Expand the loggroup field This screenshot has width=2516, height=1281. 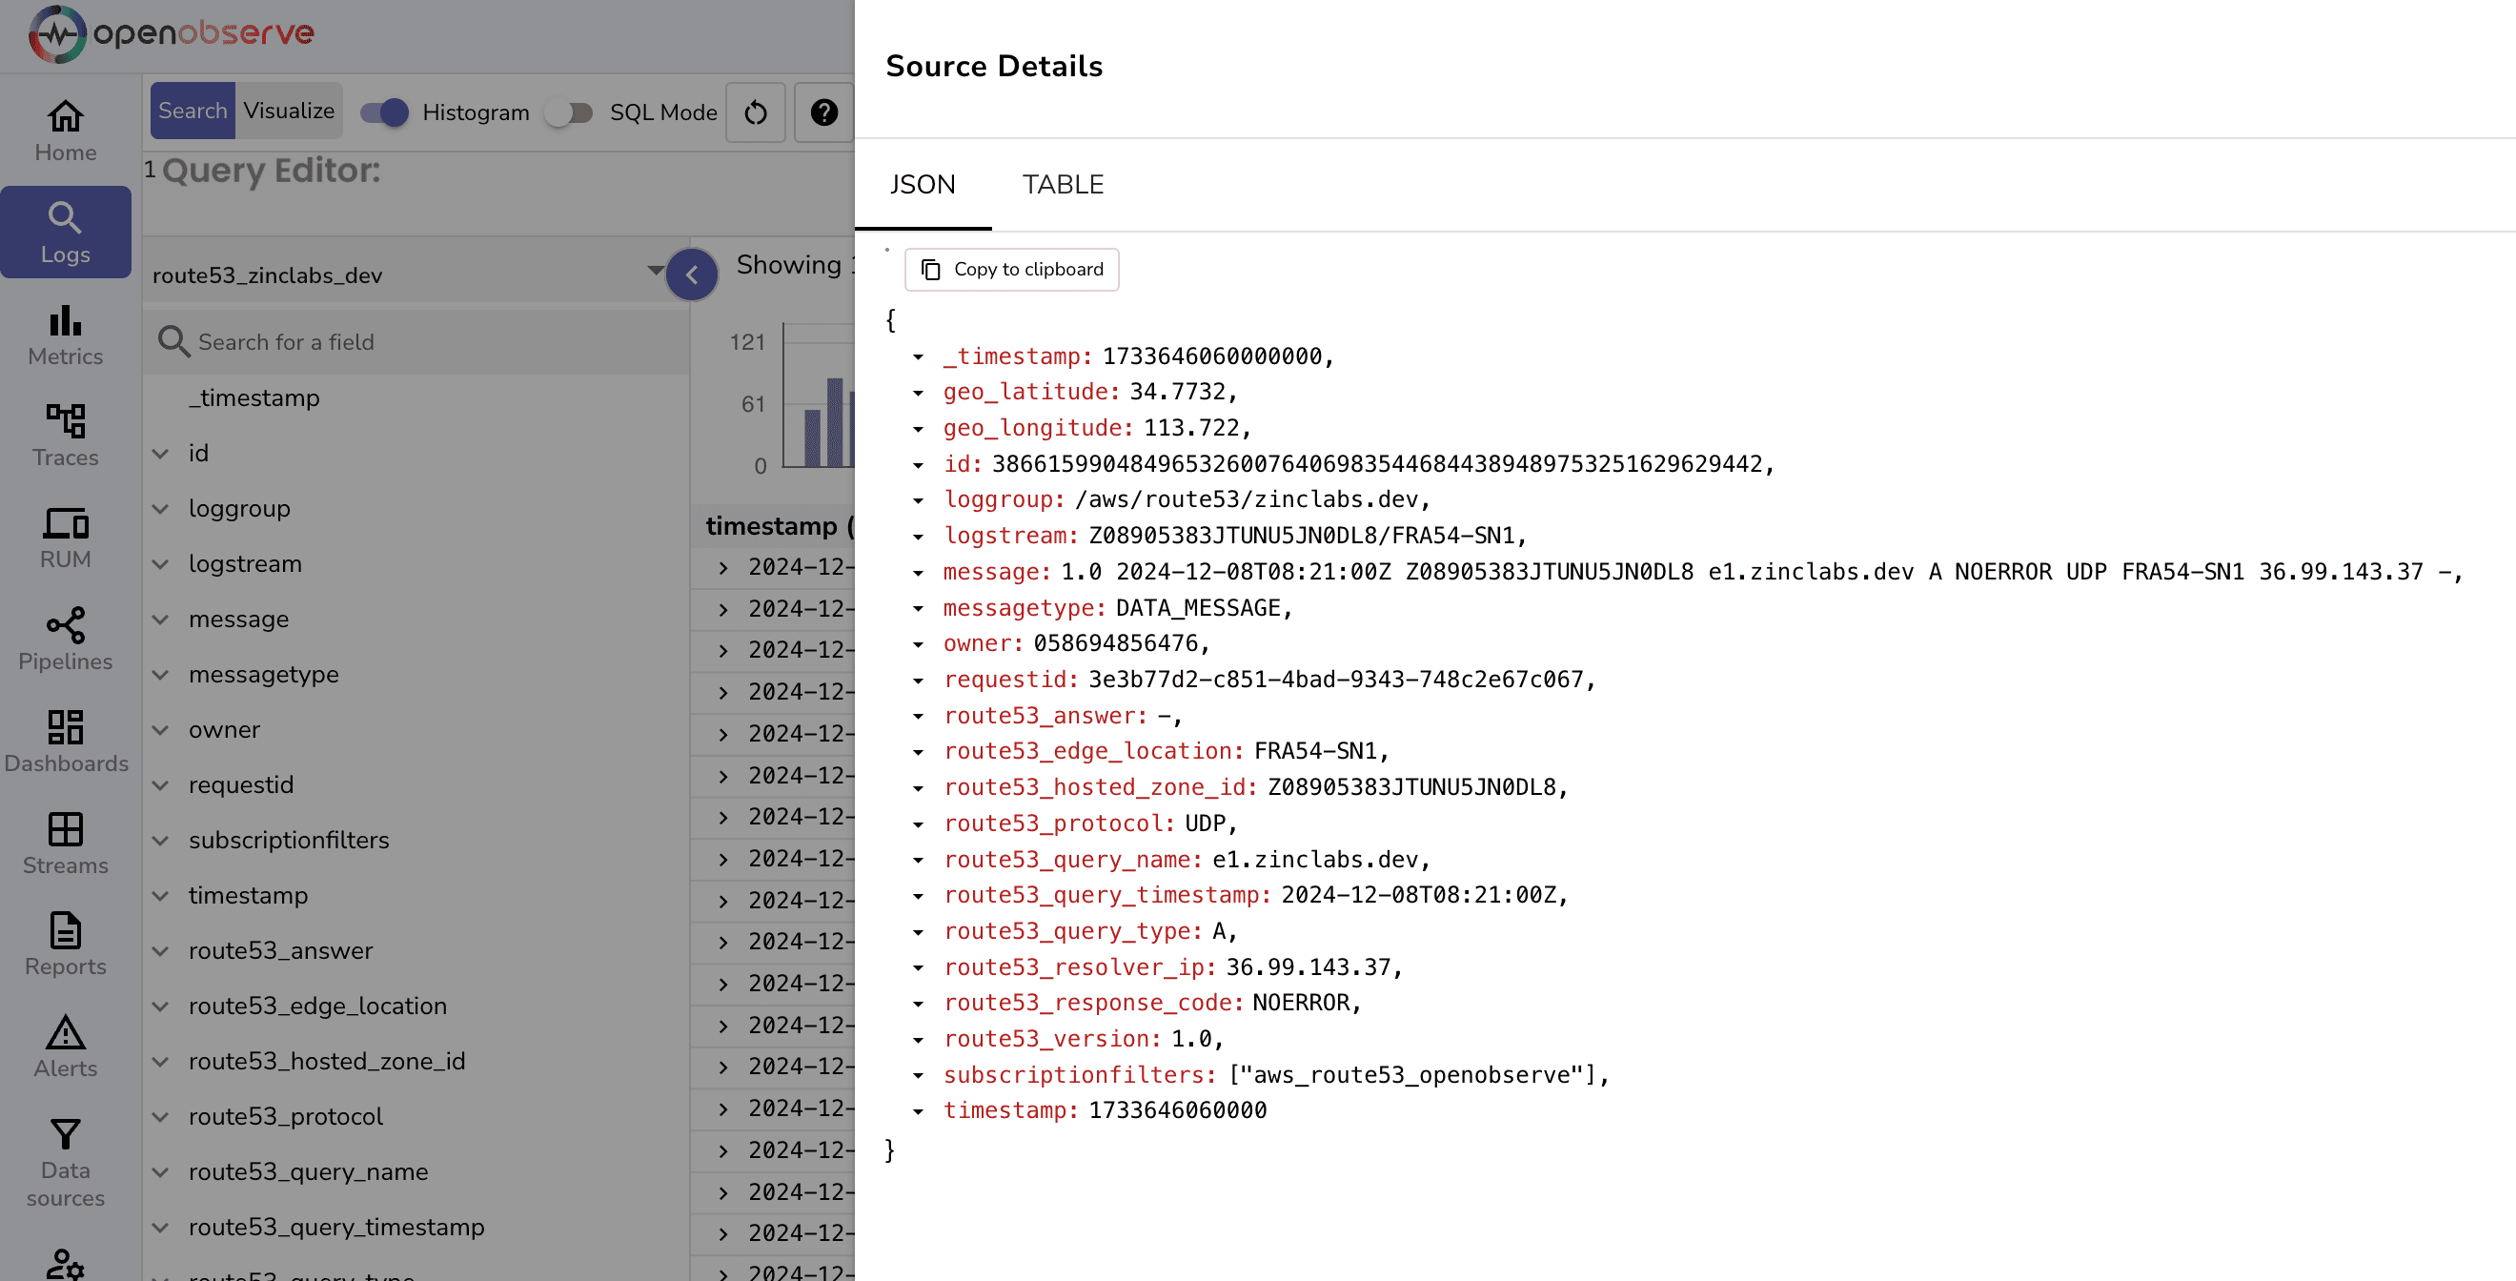(160, 509)
